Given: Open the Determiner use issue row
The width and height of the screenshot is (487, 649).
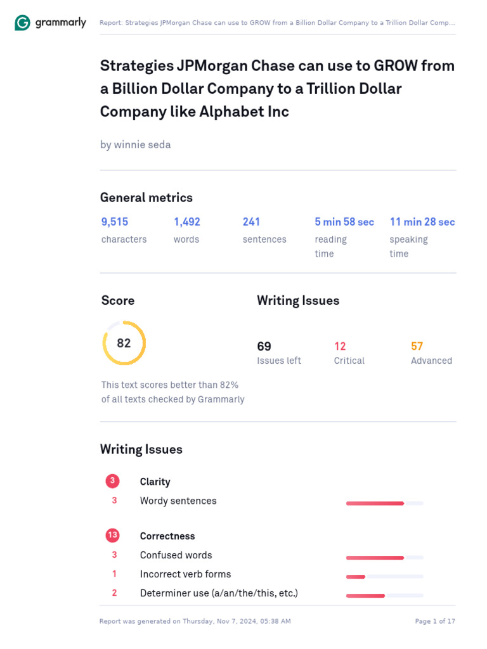Looking at the screenshot, I should (x=219, y=593).
